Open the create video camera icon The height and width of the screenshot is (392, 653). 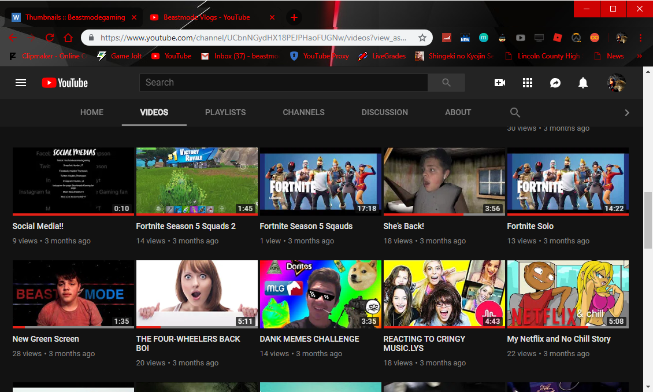500,83
